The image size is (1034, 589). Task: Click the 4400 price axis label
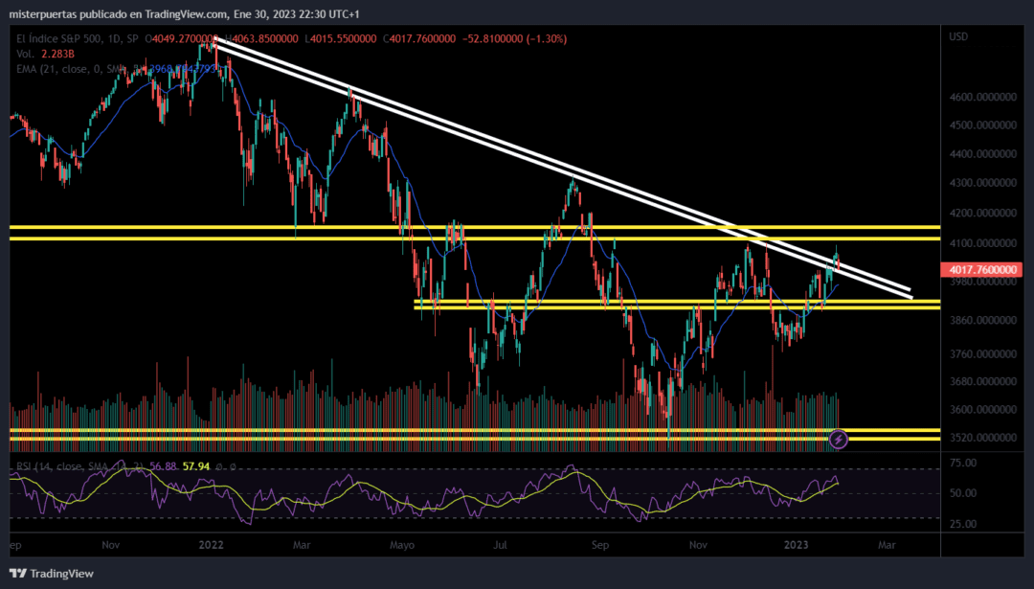tap(982, 154)
